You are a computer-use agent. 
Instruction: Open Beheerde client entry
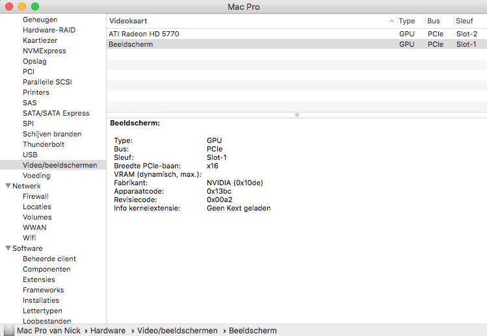49,259
